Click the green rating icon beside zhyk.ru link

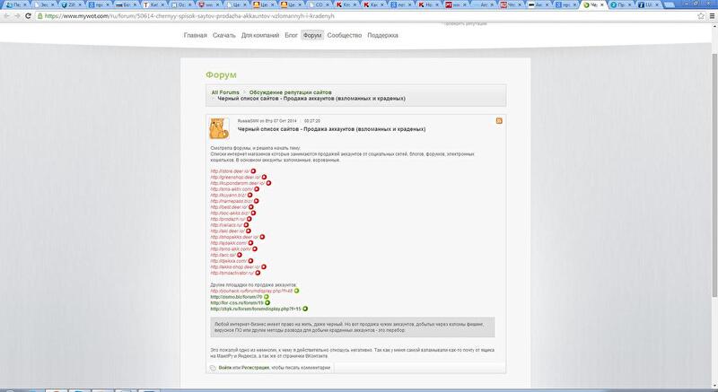point(305,308)
